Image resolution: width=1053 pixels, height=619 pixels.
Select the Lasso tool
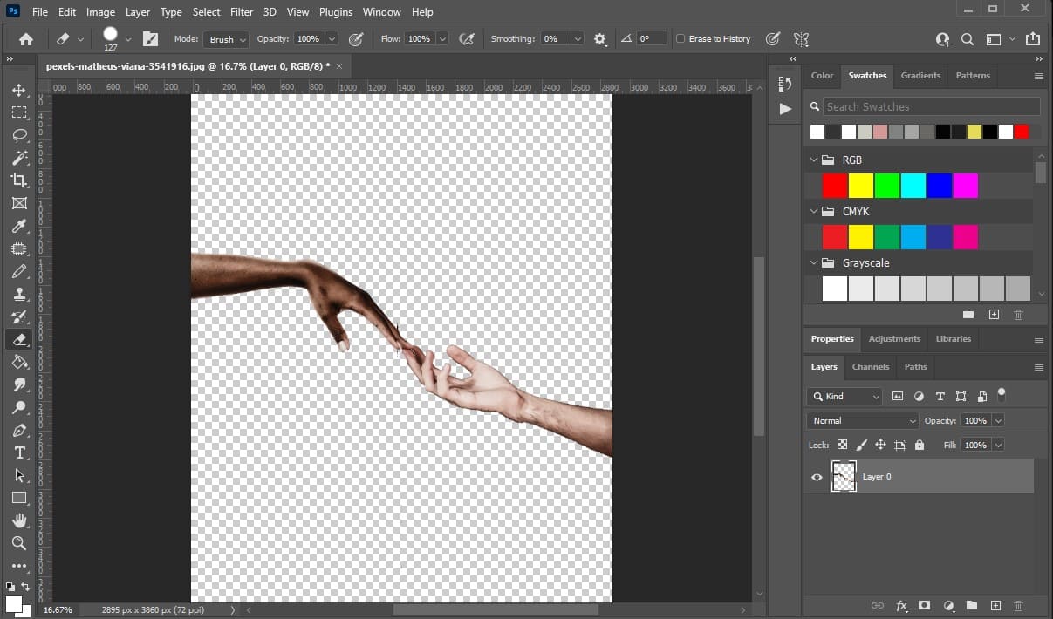[19, 135]
